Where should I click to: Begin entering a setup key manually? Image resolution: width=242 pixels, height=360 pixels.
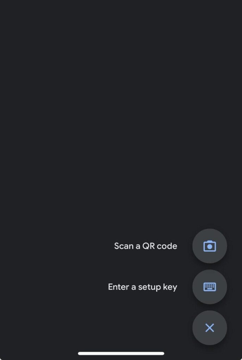pos(210,287)
